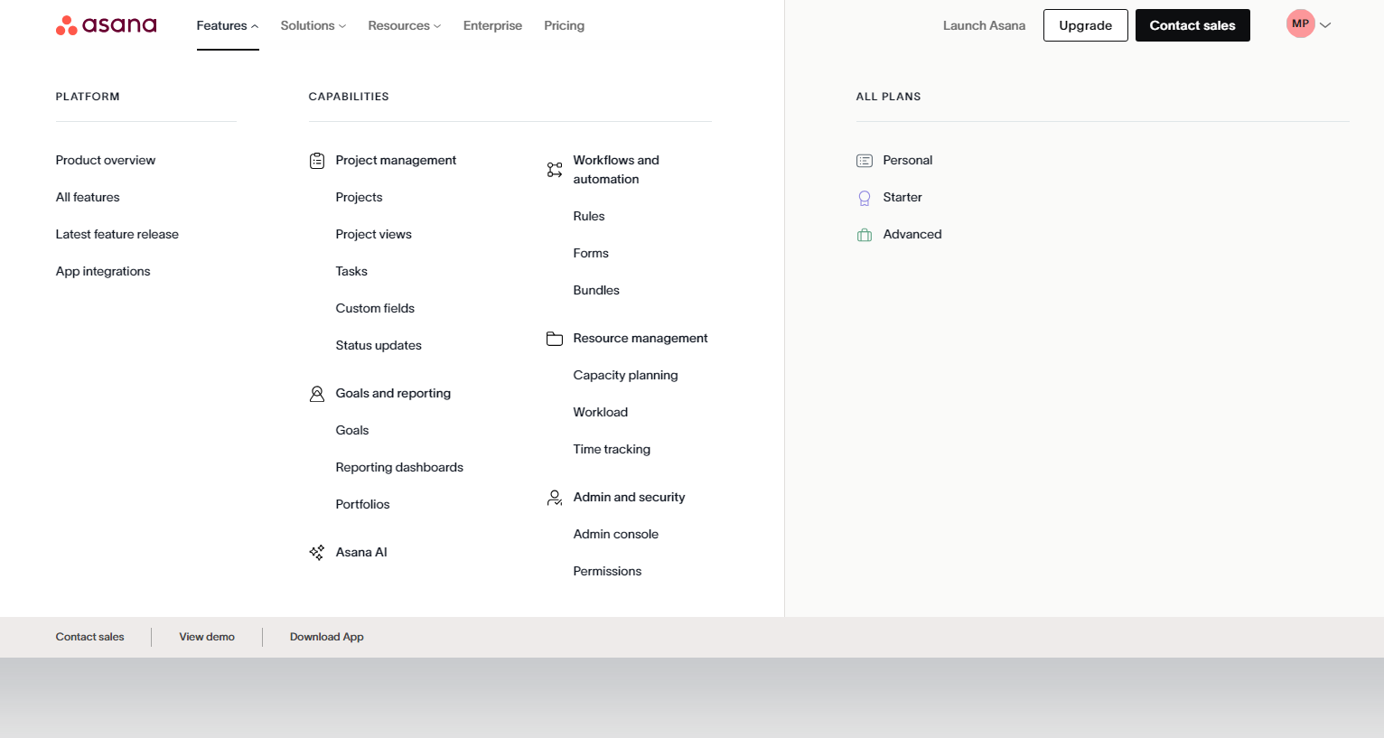
Task: Click the Personal plan icon
Action: [x=865, y=161]
